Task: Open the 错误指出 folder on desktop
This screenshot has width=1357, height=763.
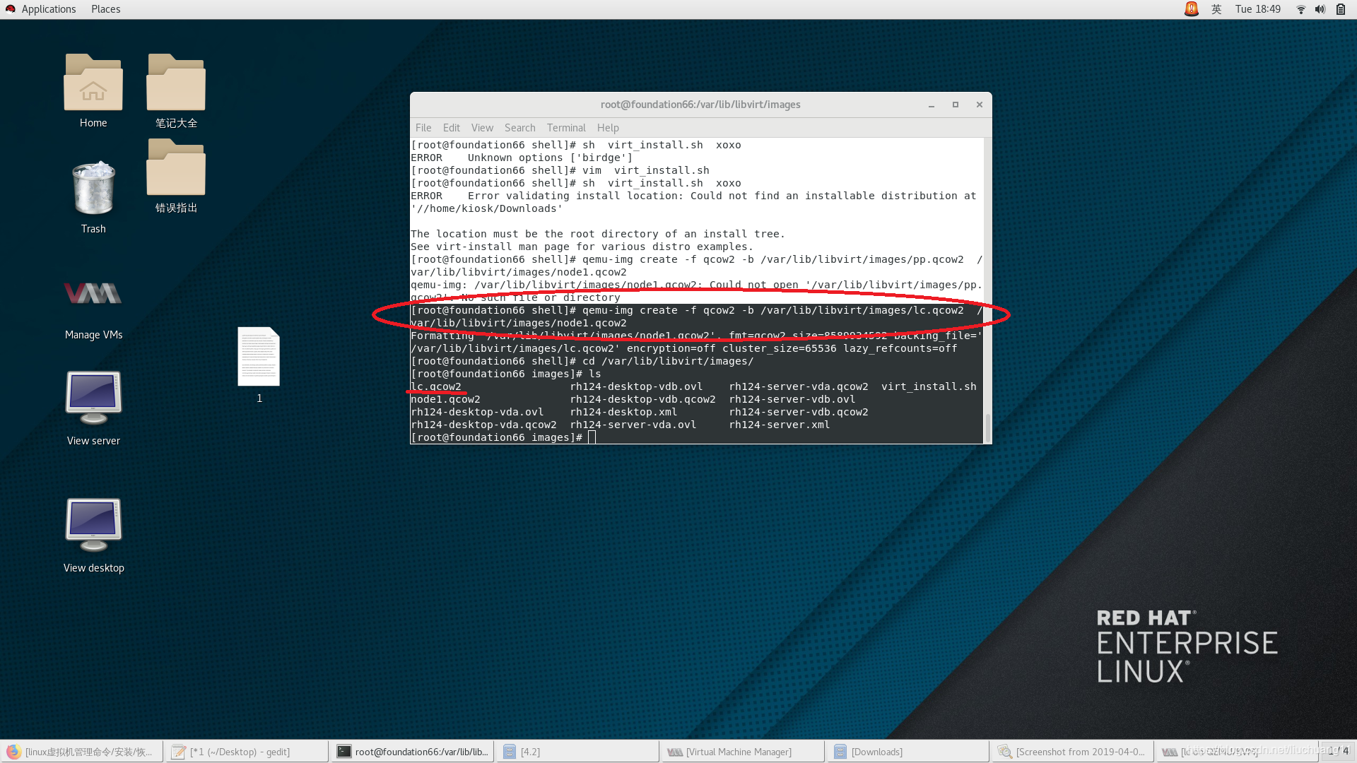Action: pyautogui.click(x=176, y=175)
